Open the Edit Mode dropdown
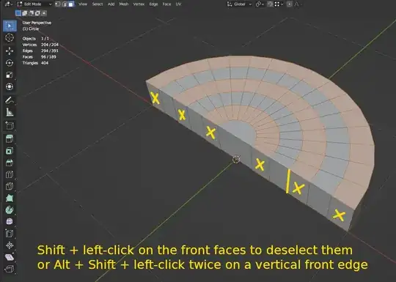This screenshot has width=396, height=282. (x=34, y=4)
